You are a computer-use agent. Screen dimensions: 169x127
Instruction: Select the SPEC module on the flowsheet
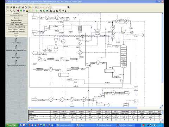[97, 32]
